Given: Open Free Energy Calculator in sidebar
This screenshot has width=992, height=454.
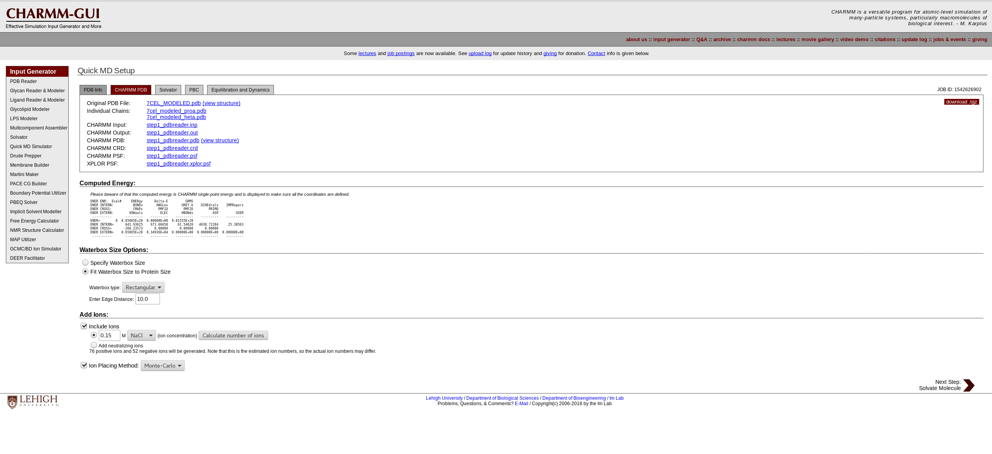Looking at the screenshot, I should 35,221.
